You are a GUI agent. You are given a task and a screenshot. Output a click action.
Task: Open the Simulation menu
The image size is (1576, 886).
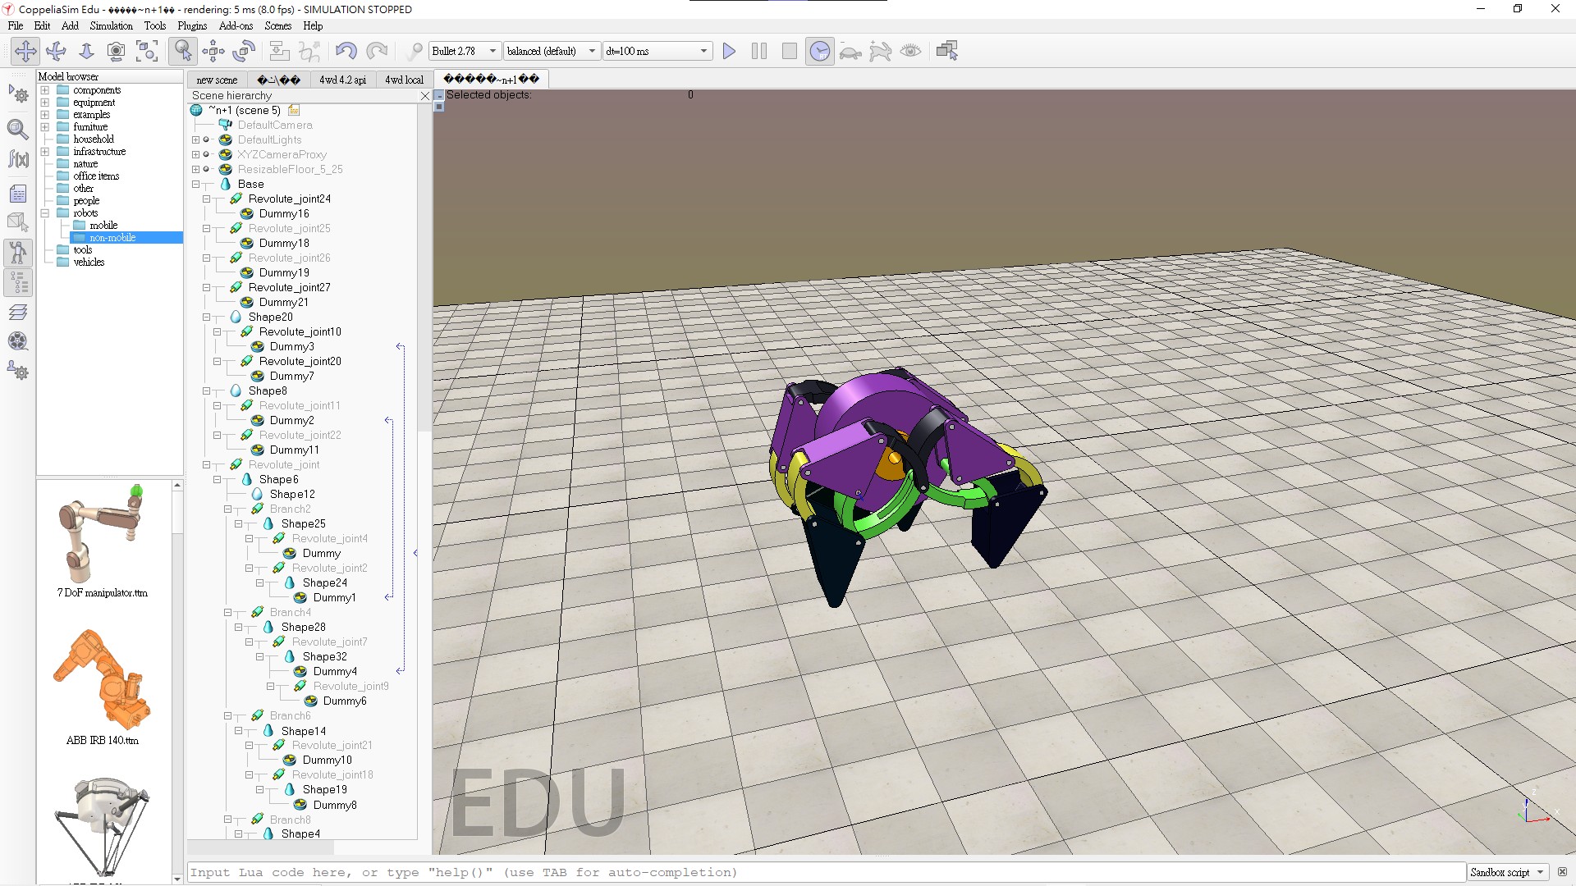coord(111,25)
